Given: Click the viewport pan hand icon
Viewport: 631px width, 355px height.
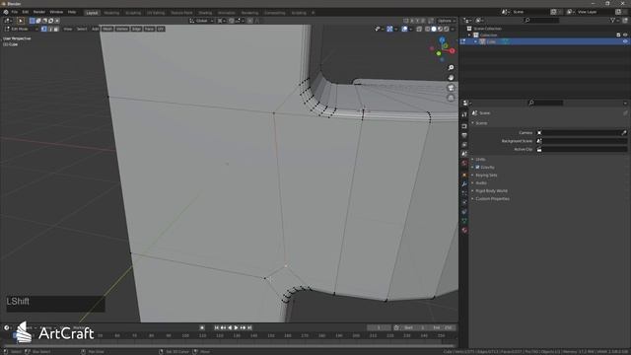Looking at the screenshot, I should pyautogui.click(x=451, y=78).
